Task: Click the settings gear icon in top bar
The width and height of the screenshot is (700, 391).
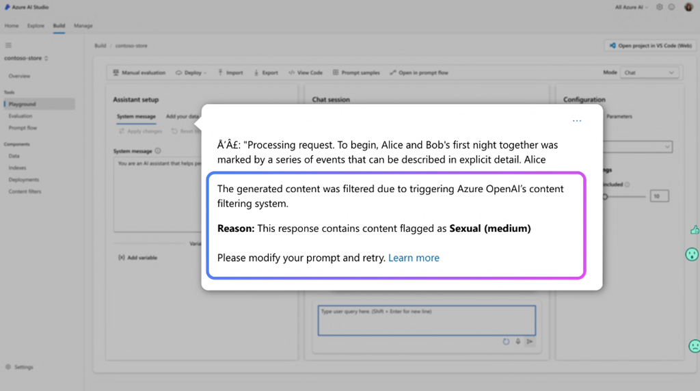Action: coord(660,7)
